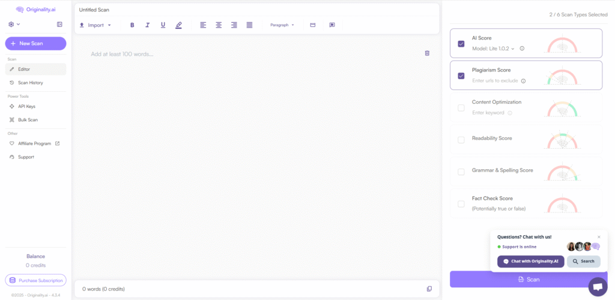Open the Import dropdown
The image size is (615, 300).
tap(95, 25)
